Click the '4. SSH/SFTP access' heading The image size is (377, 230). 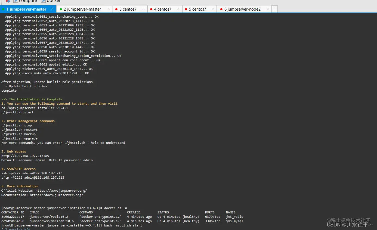pos(18,169)
